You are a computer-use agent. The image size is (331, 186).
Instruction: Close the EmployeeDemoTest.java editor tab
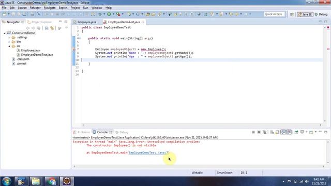(x=143, y=22)
